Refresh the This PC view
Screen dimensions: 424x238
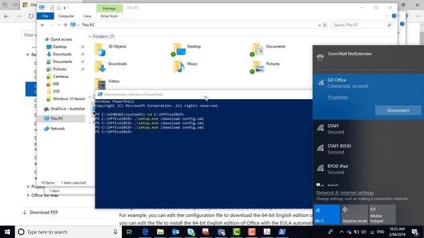pos(325,25)
